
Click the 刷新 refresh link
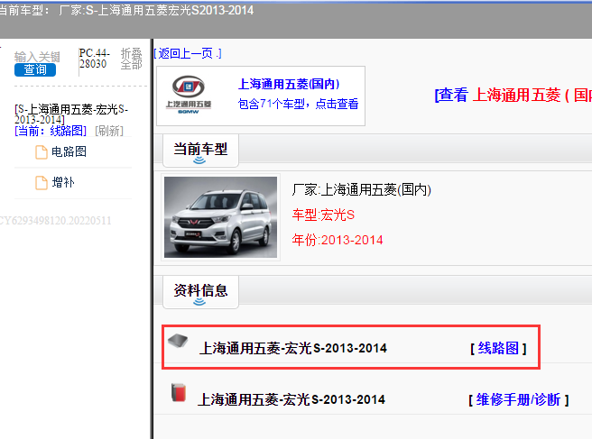[109, 131]
